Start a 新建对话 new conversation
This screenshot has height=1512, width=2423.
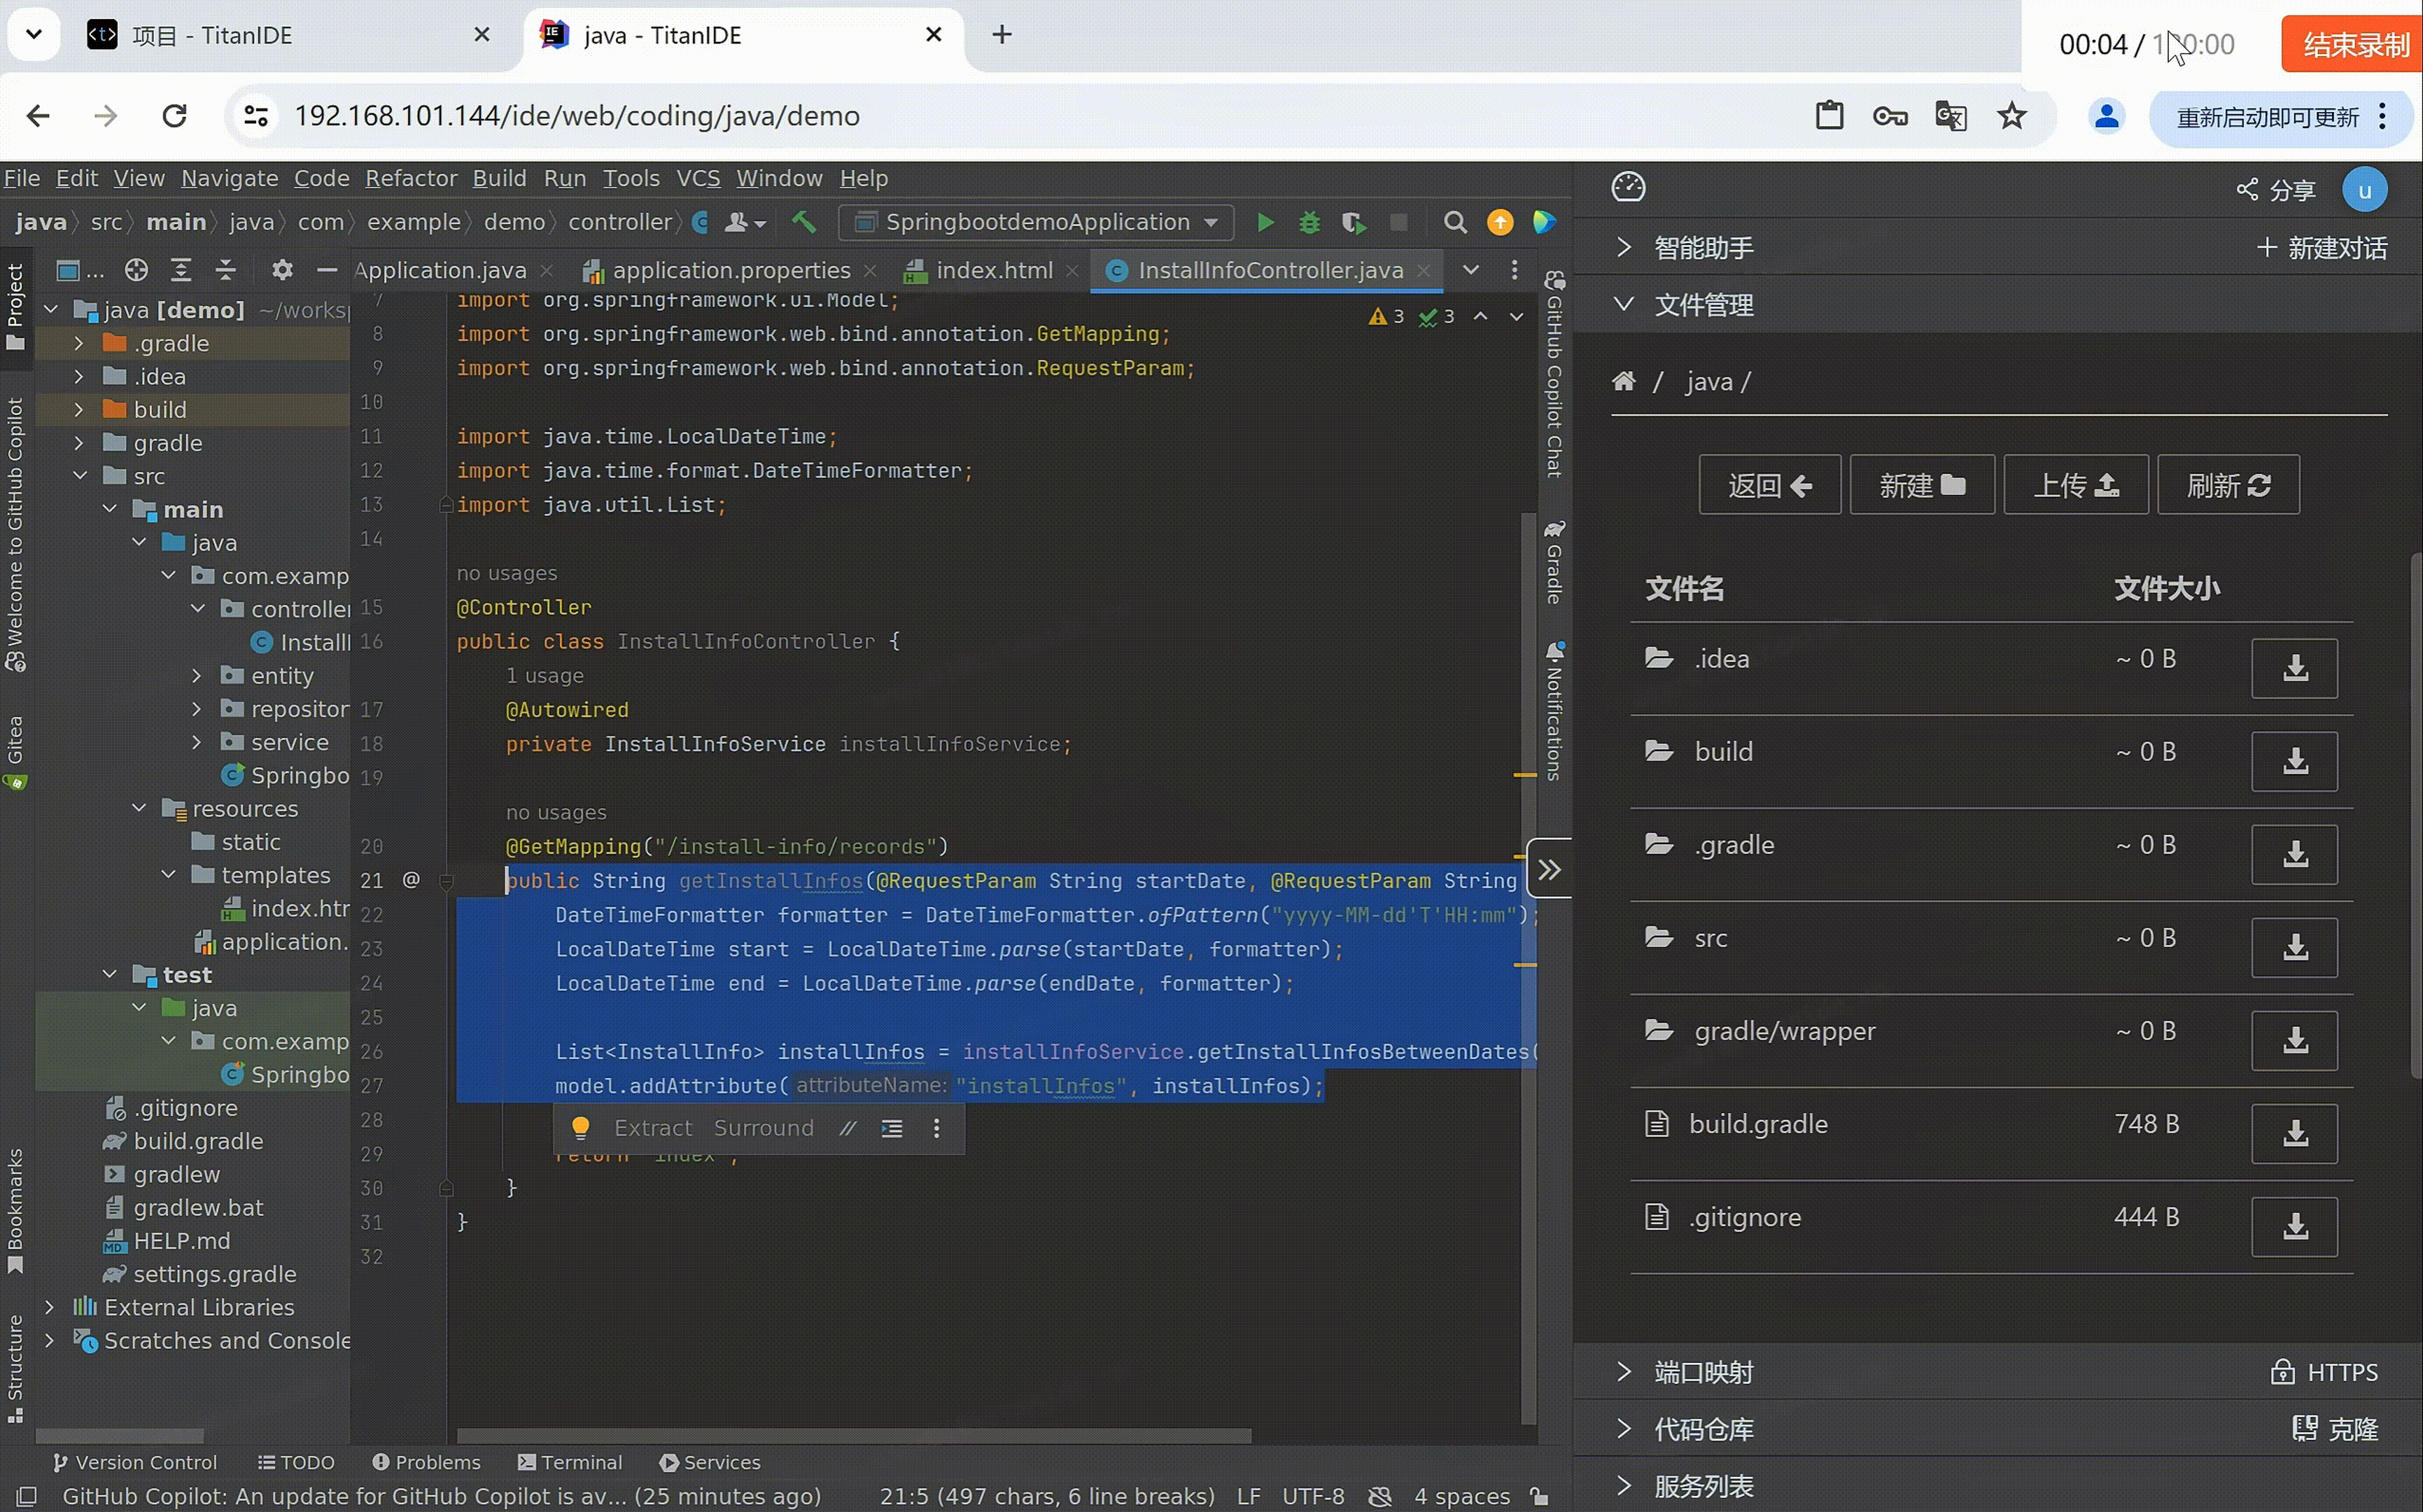coord(2322,247)
